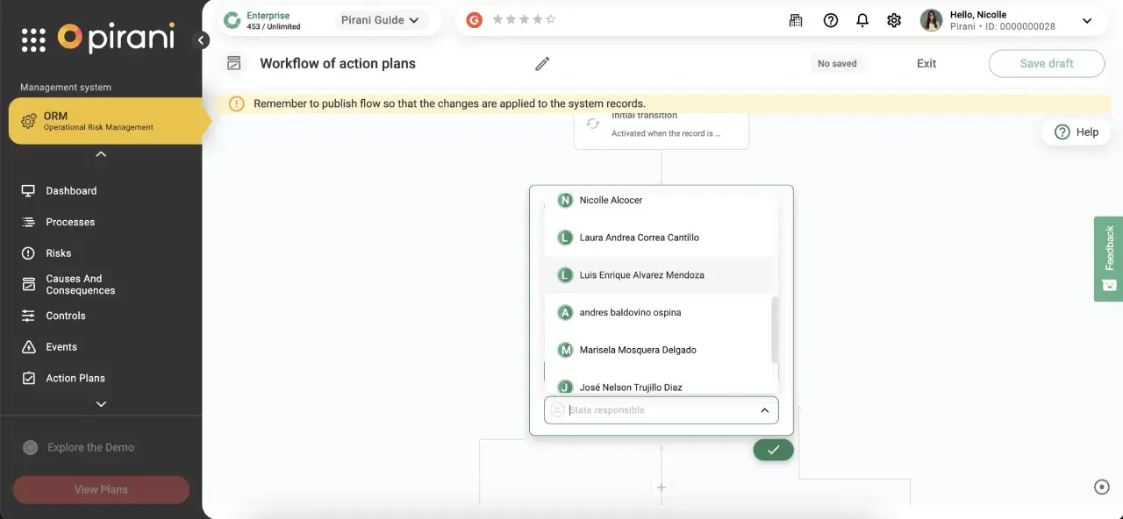Image resolution: width=1123 pixels, height=519 pixels.
Task: Collapse the sidebar with the arrow toggle
Action: (x=202, y=40)
